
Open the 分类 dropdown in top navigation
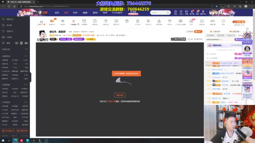(x=75, y=13)
